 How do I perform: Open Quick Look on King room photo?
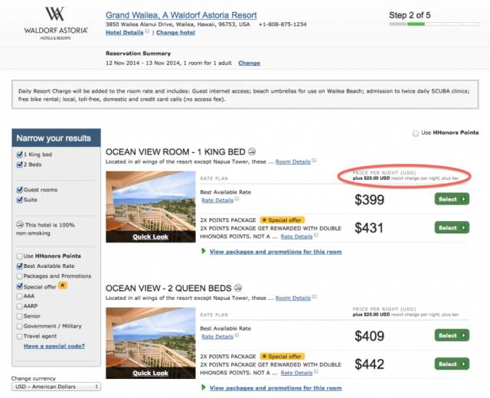(x=150, y=237)
